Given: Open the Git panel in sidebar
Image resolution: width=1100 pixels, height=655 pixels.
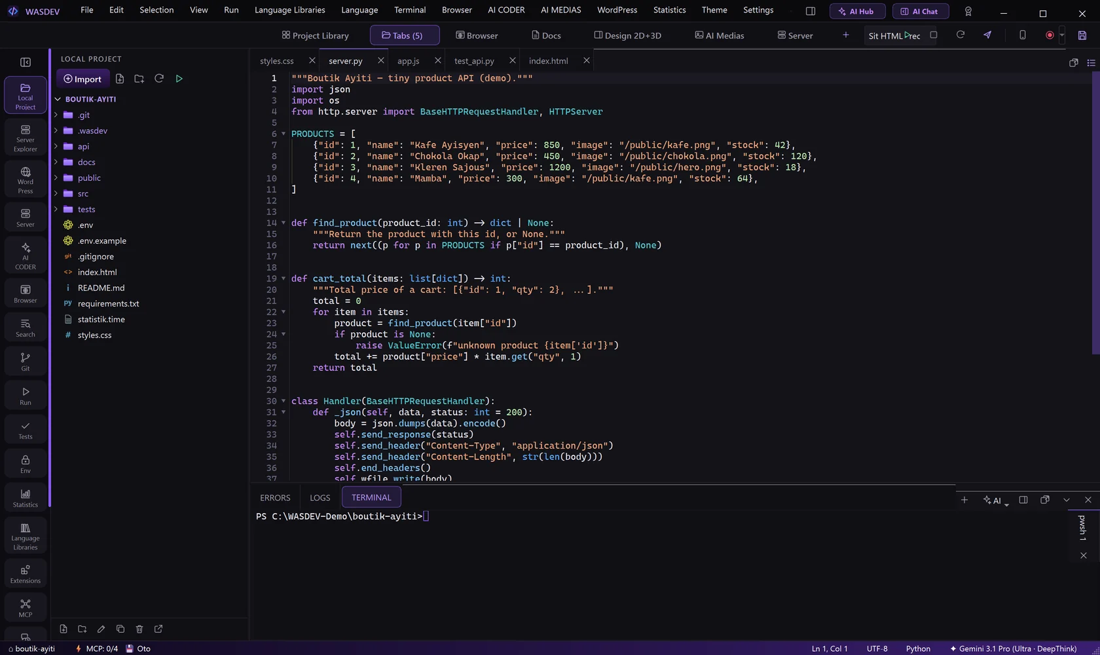Looking at the screenshot, I should tap(26, 362).
